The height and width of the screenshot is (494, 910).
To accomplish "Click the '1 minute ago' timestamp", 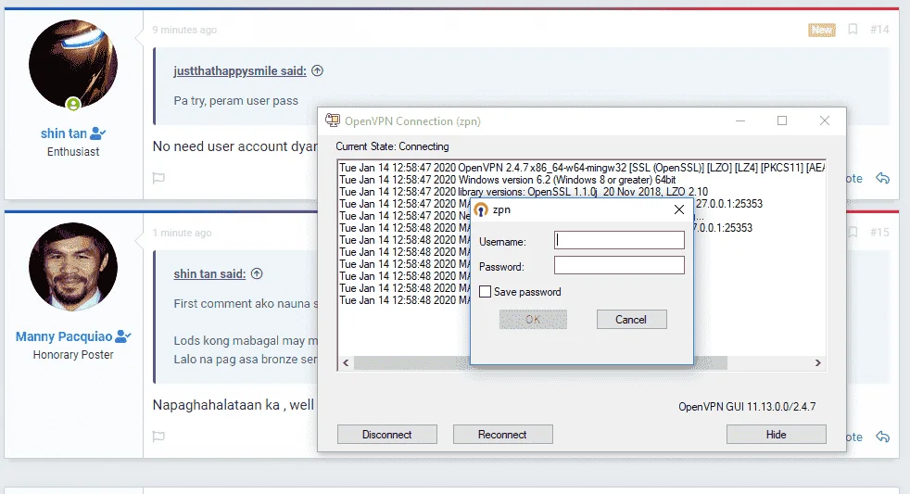I will [x=182, y=233].
